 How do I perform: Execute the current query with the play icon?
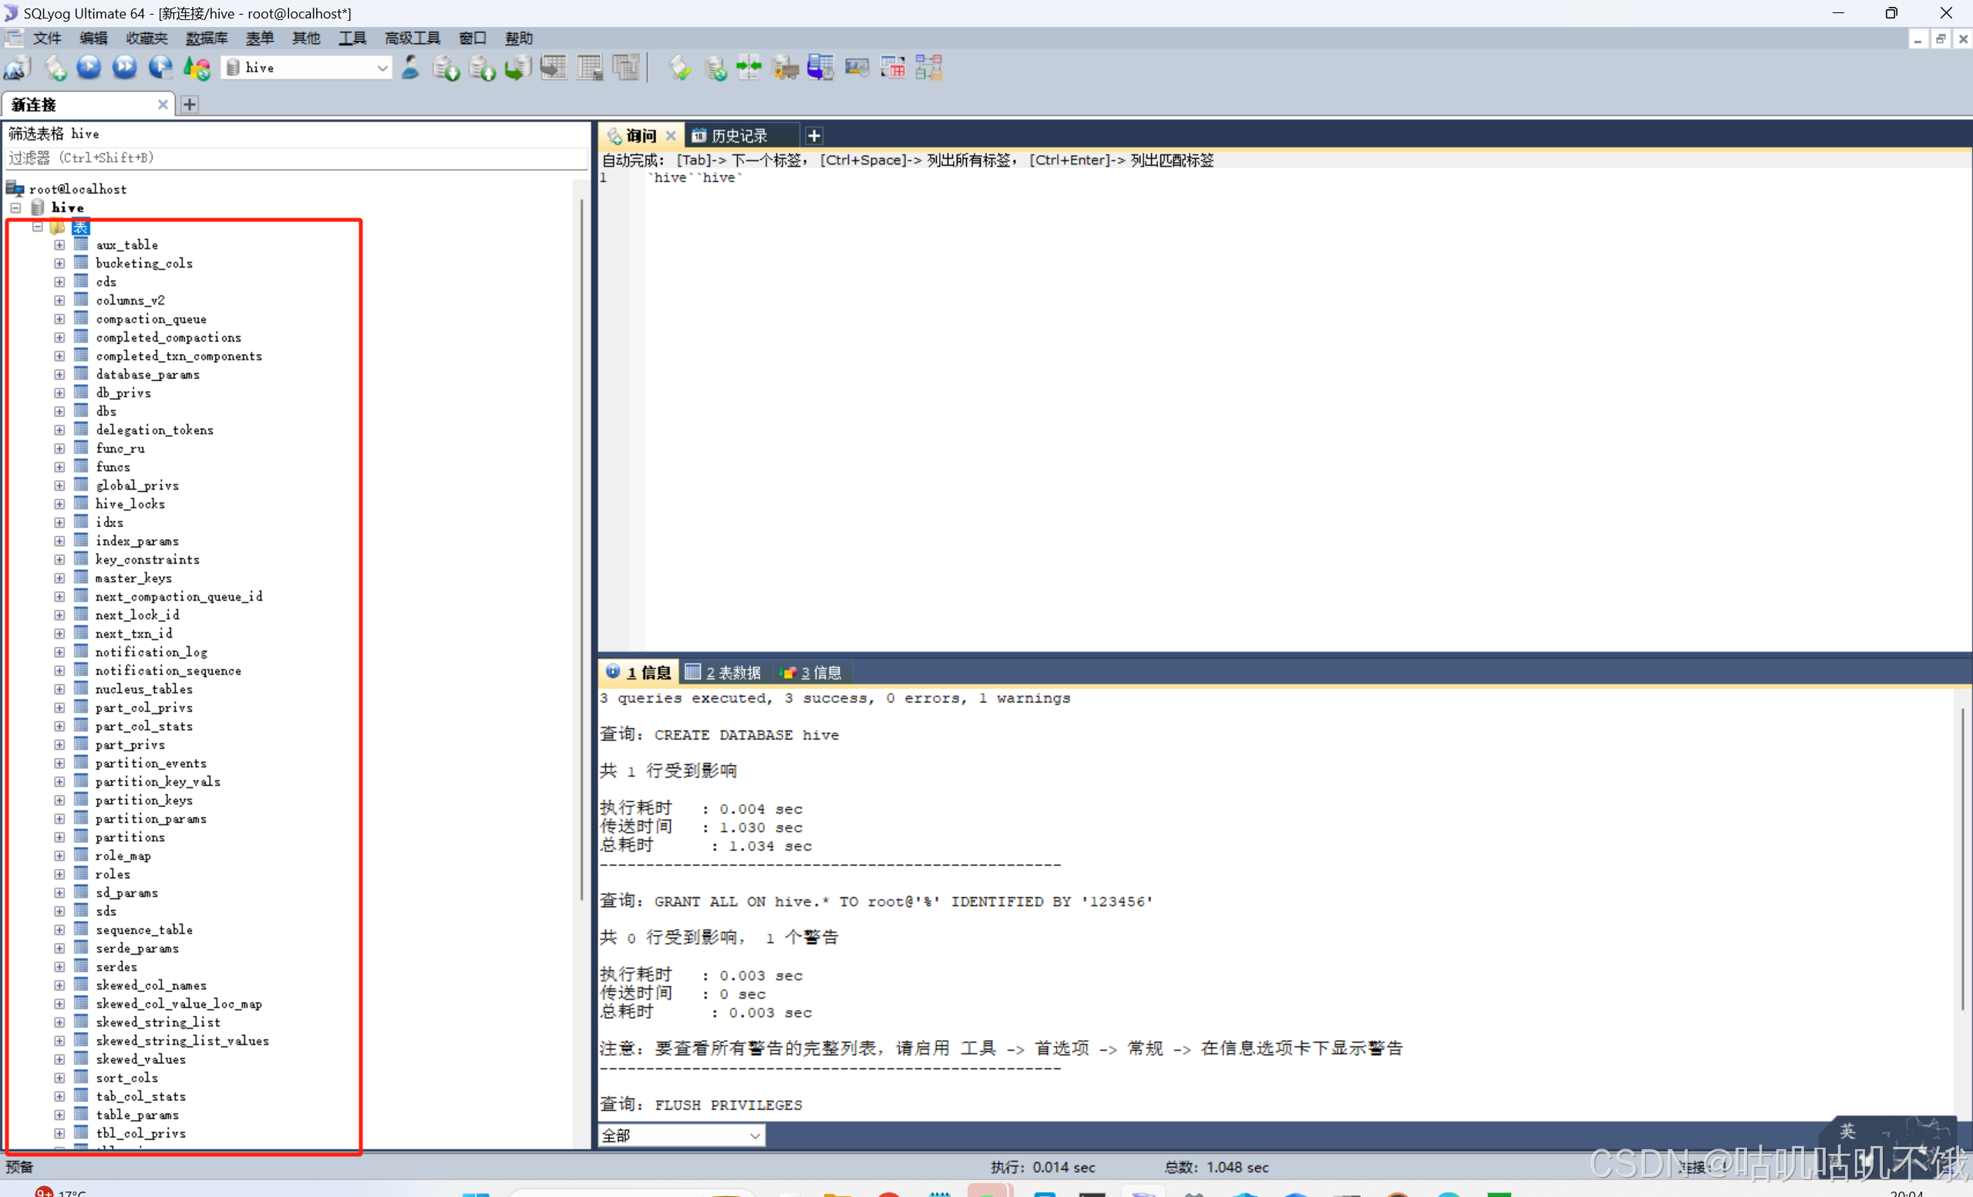[89, 67]
